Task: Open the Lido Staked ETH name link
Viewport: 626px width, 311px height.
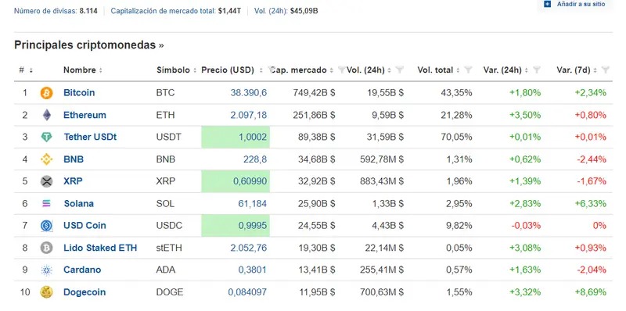Action: [x=100, y=248]
